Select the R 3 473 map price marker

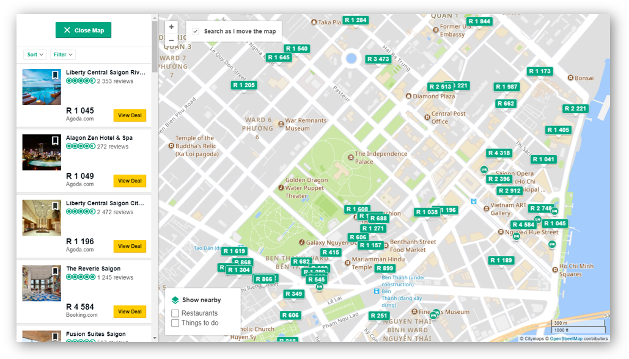click(378, 59)
